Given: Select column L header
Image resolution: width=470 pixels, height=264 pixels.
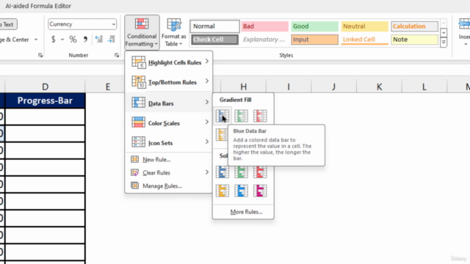Looking at the screenshot, I should pos(424,87).
